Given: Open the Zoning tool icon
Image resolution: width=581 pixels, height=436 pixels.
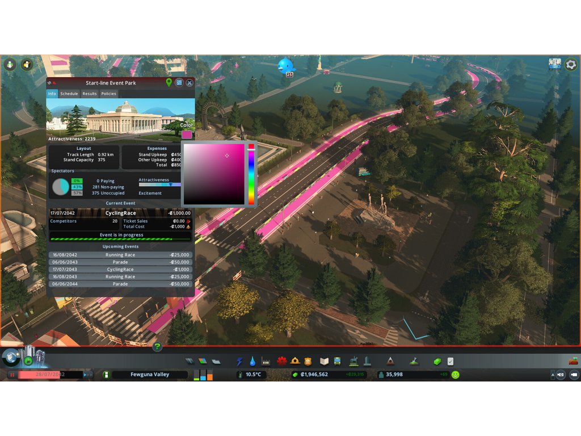Looking at the screenshot, I should 203,360.
